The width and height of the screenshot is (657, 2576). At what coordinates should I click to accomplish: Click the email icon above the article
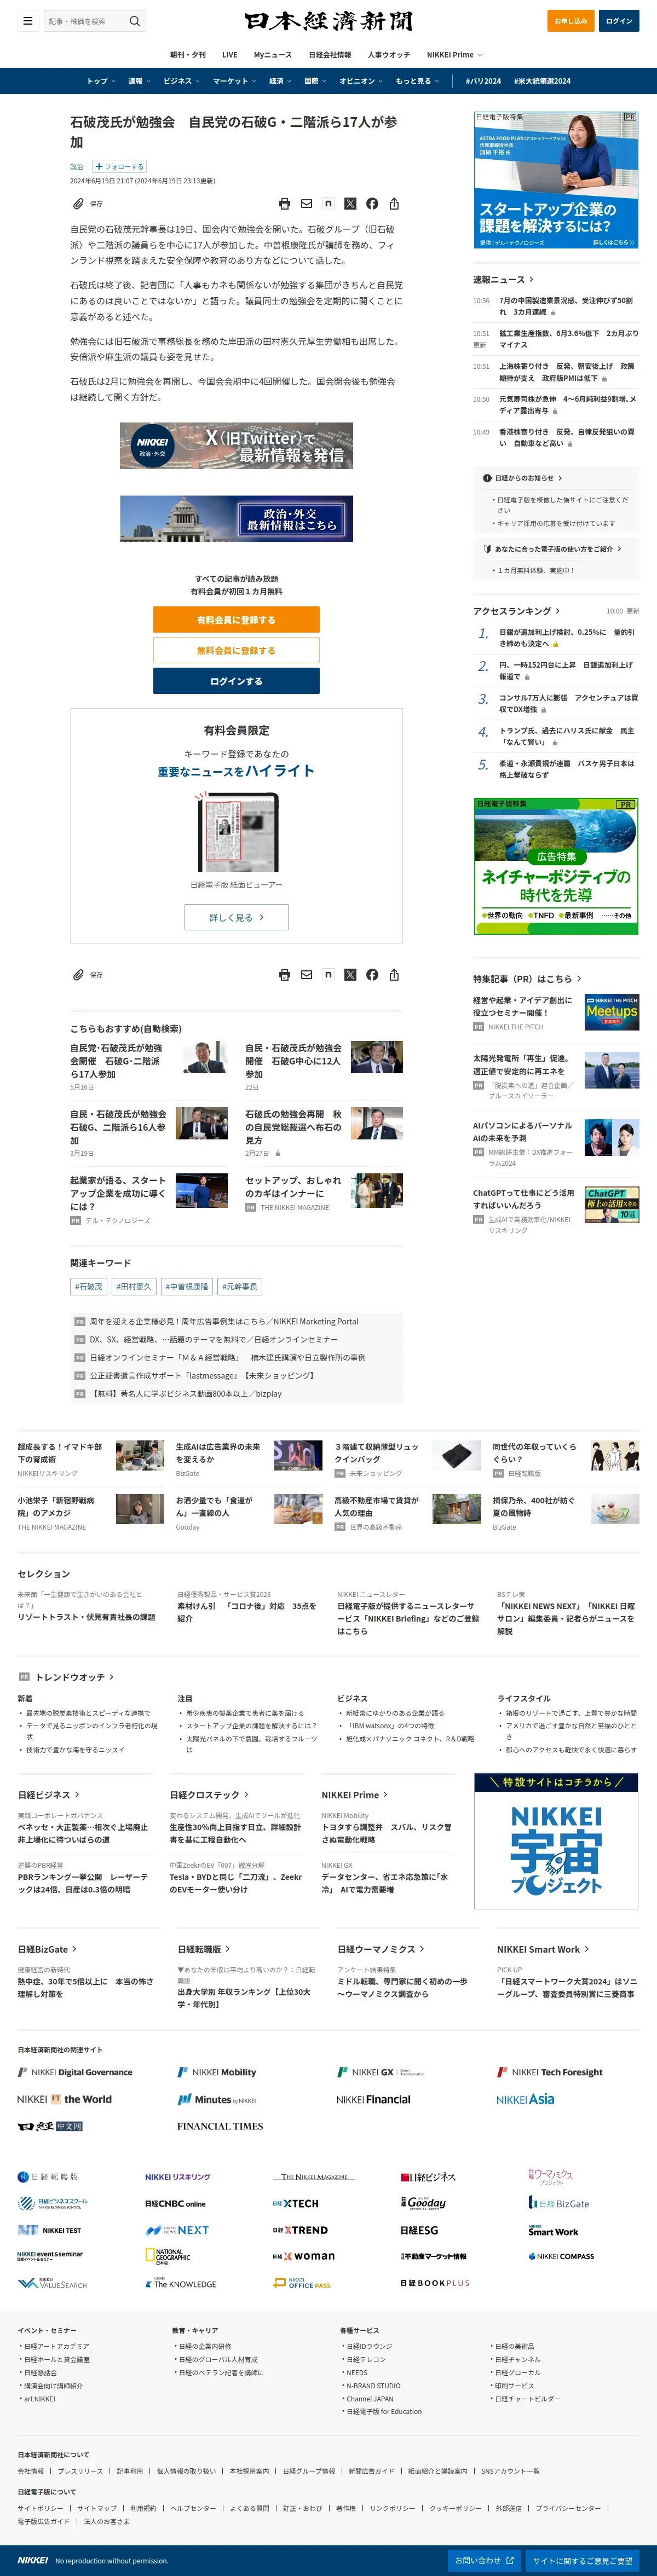click(x=306, y=204)
